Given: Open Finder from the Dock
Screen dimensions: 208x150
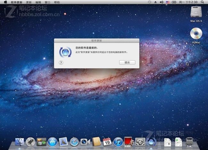Looking at the screenshot, I should click(20, 142).
